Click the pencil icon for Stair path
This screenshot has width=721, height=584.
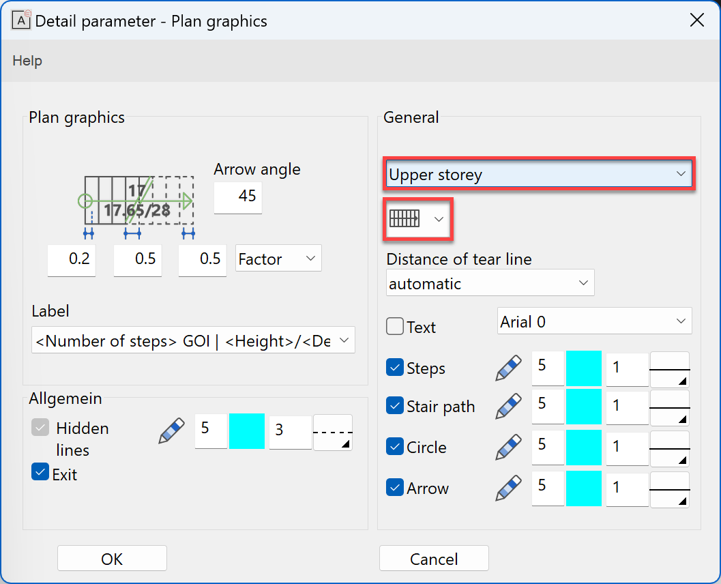[510, 407]
